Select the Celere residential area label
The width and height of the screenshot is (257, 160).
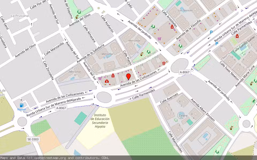tap(183, 116)
